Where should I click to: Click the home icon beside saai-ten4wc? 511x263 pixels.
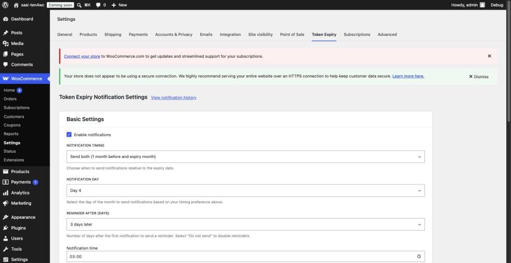(16, 5)
